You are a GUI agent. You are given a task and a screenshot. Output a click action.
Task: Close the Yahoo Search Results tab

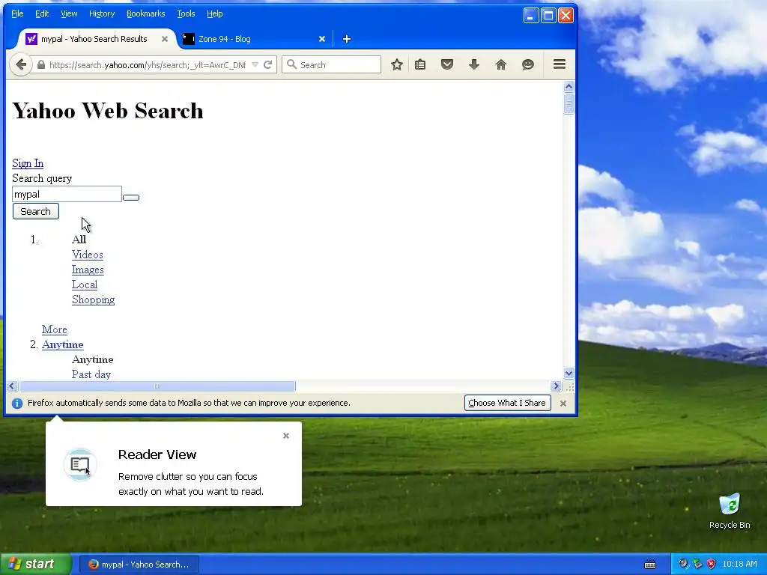165,39
